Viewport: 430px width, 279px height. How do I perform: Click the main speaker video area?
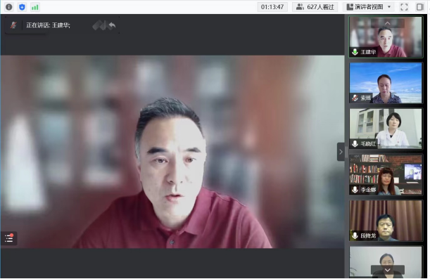tap(172, 152)
